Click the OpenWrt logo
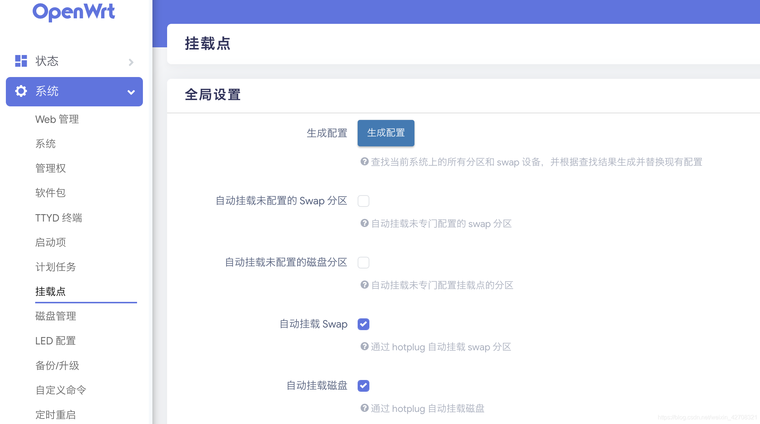760x424 pixels. point(74,12)
